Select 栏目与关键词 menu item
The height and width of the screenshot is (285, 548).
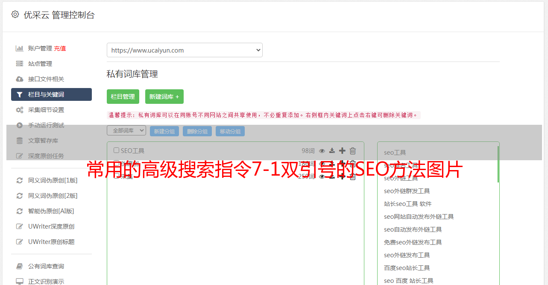coord(51,94)
